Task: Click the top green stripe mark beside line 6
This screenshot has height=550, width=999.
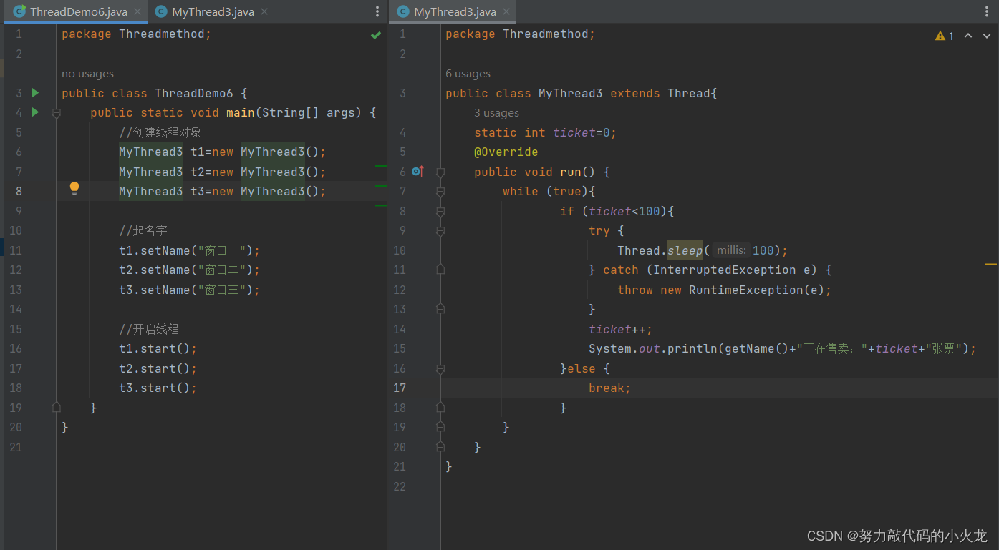Action: [381, 166]
